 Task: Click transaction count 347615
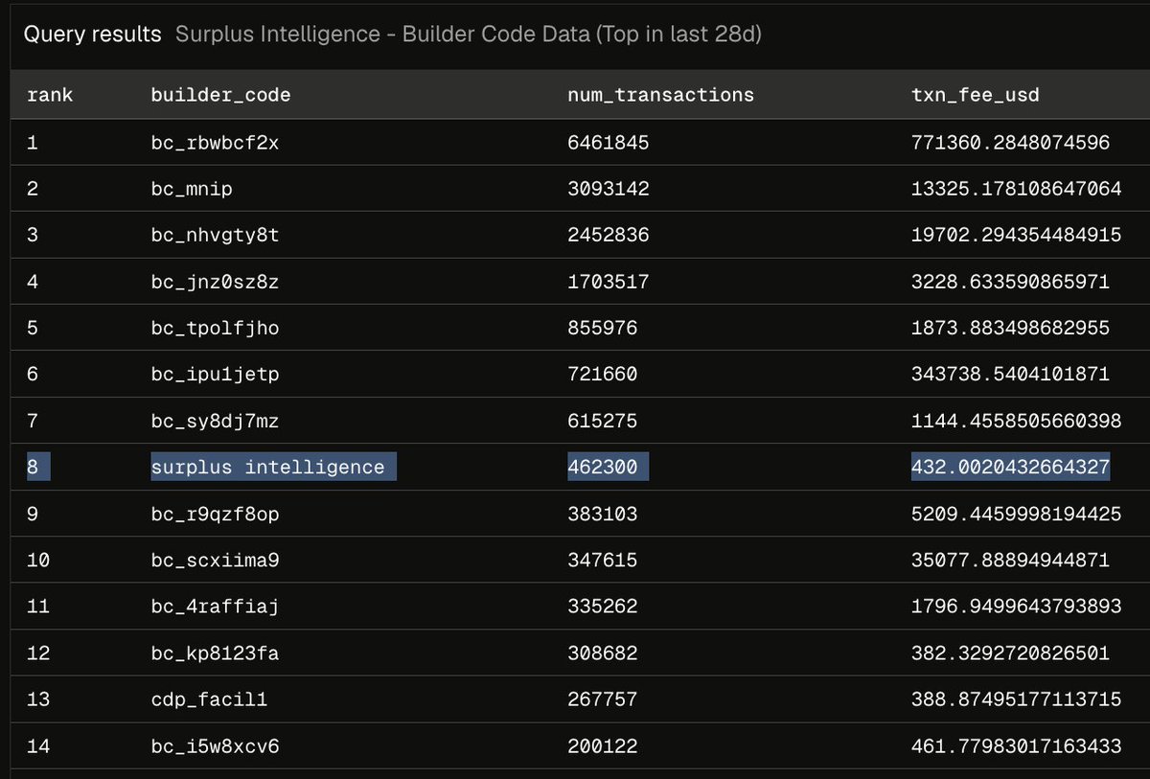coord(603,560)
